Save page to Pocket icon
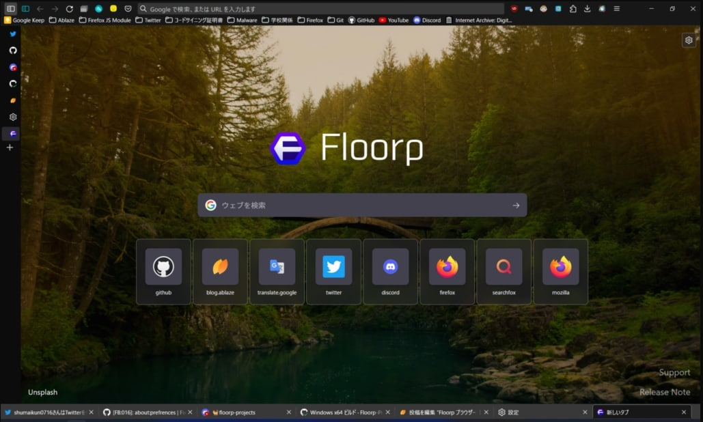The width and height of the screenshot is (703, 422). coord(128,9)
